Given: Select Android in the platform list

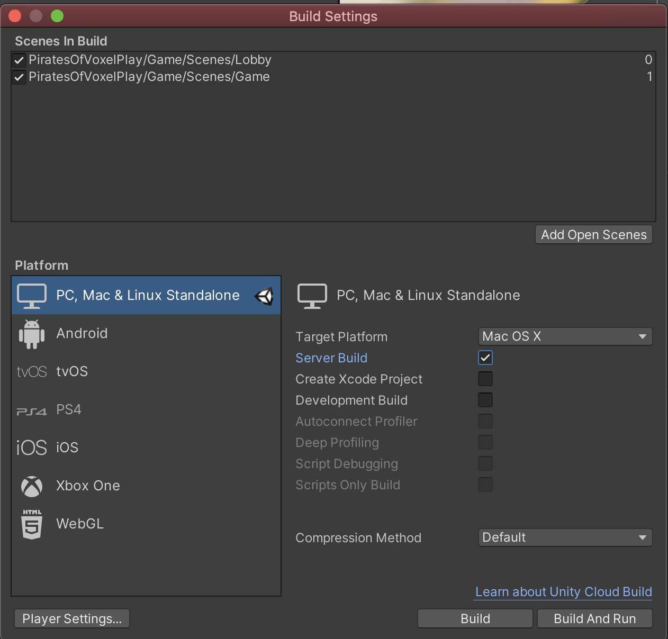Looking at the screenshot, I should coord(146,334).
